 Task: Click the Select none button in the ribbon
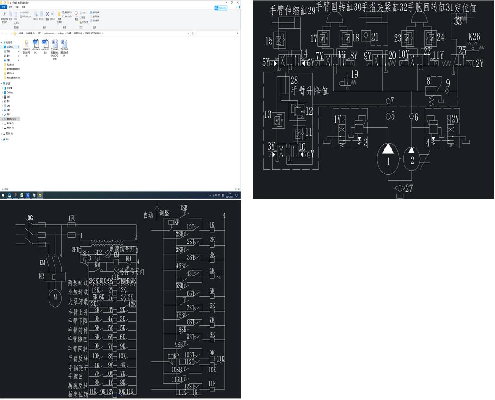coord(95,16)
